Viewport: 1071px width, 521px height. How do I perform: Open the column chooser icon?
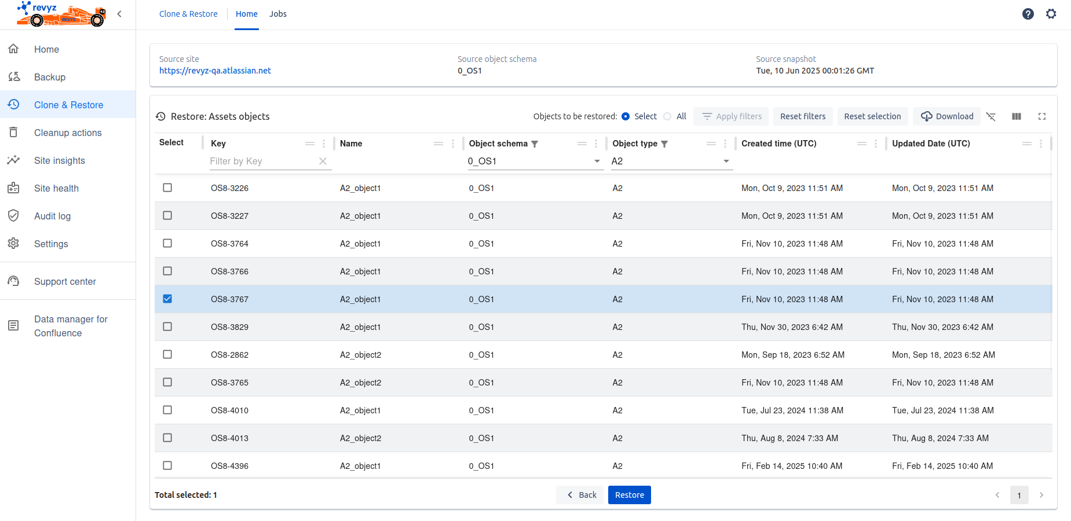pos(1016,116)
